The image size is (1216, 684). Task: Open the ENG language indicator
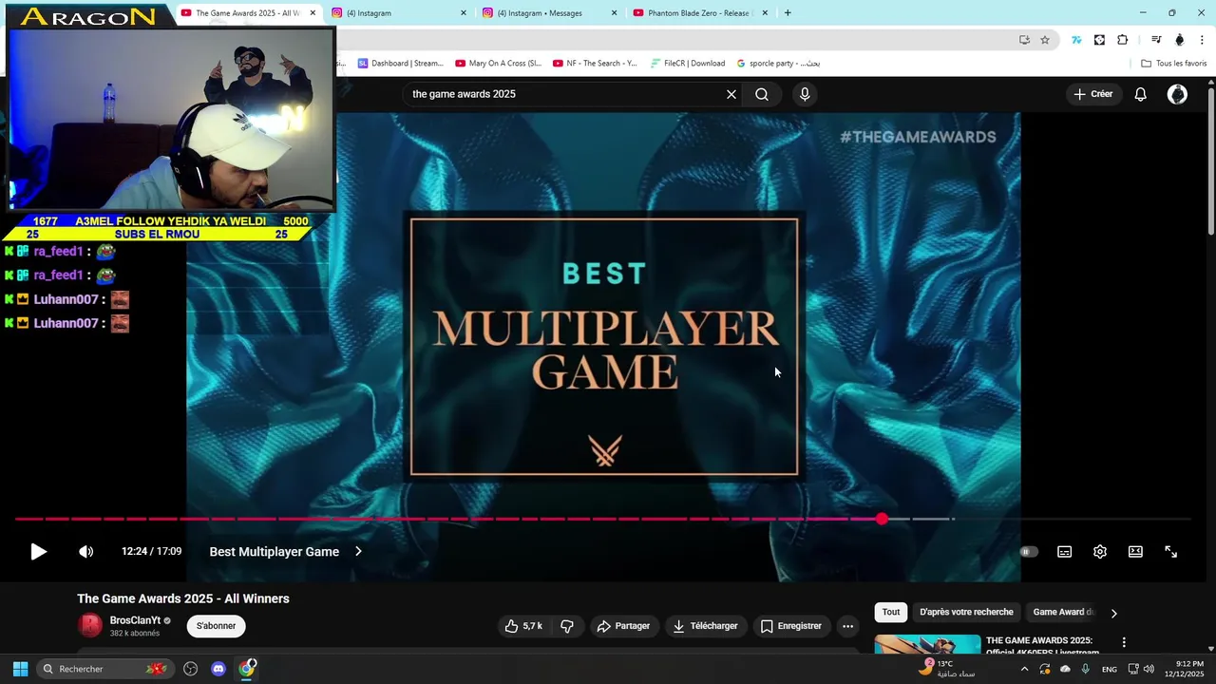click(1110, 670)
